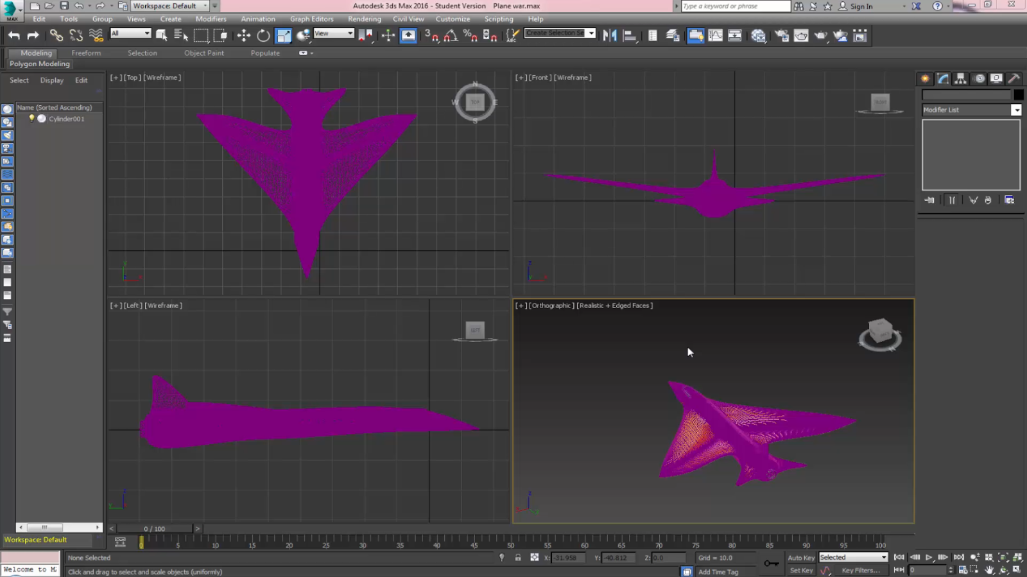Click the Mirror tool icon
Viewport: 1027px width, 577px height.
610,35
